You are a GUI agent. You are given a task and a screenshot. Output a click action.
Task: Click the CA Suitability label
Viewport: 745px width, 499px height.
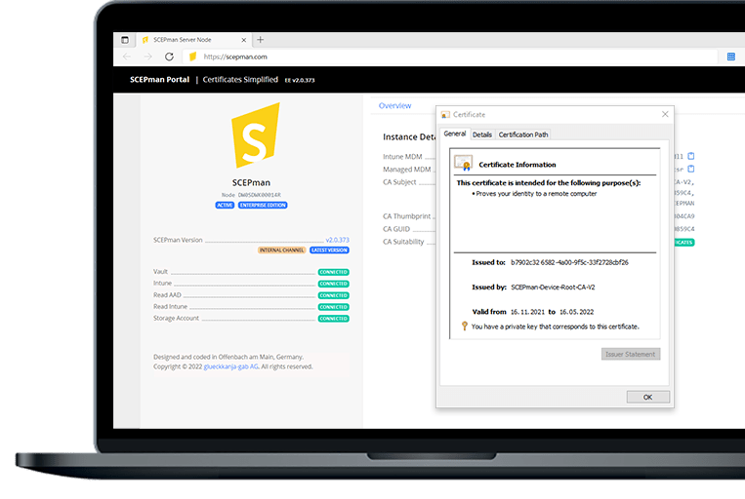[x=403, y=242]
